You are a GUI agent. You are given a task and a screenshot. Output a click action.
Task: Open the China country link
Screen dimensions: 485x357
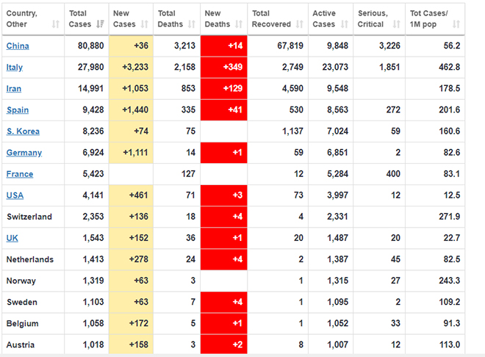tap(18, 46)
